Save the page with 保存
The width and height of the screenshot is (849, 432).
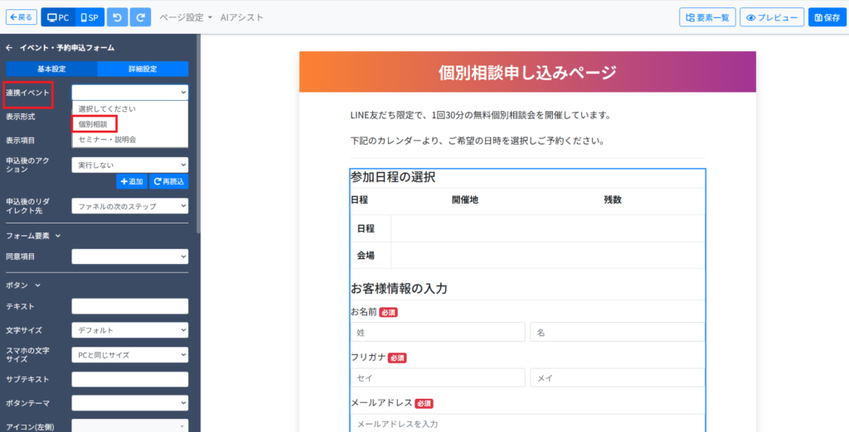[x=827, y=17]
